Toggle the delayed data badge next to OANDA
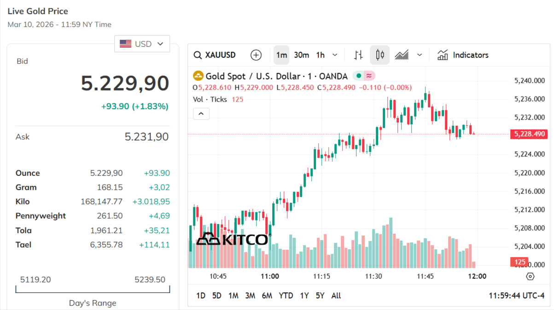 (x=368, y=76)
